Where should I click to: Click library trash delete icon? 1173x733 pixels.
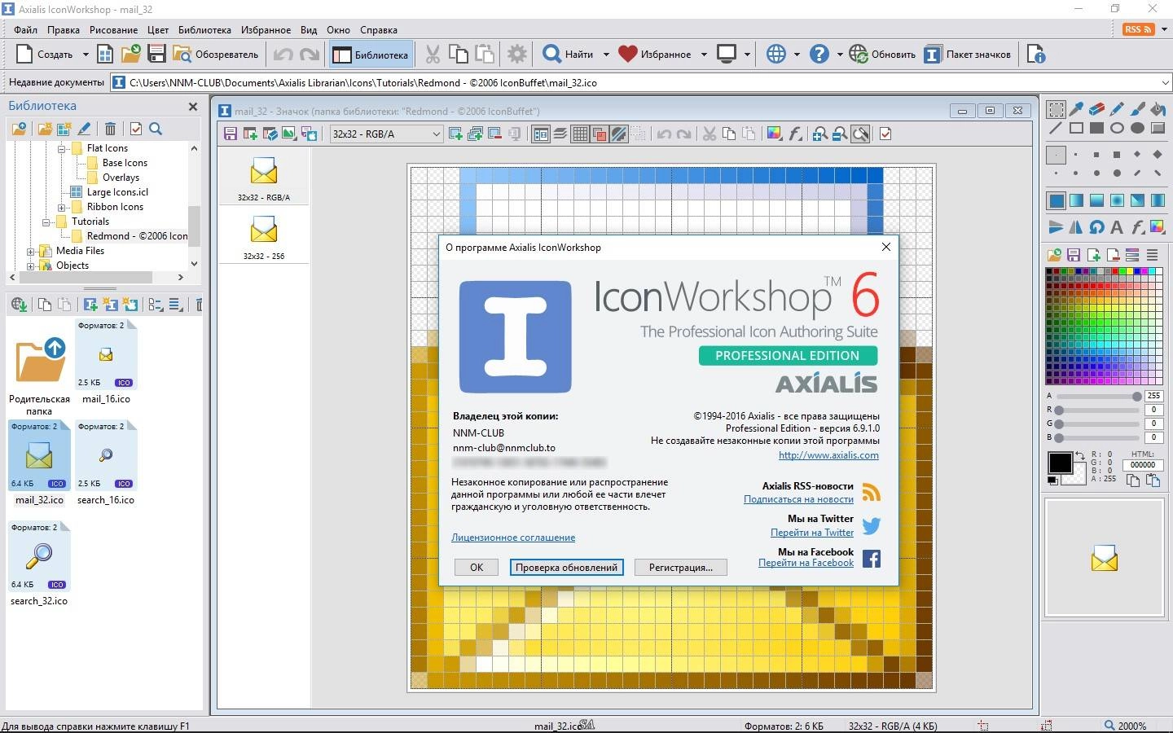click(x=110, y=129)
